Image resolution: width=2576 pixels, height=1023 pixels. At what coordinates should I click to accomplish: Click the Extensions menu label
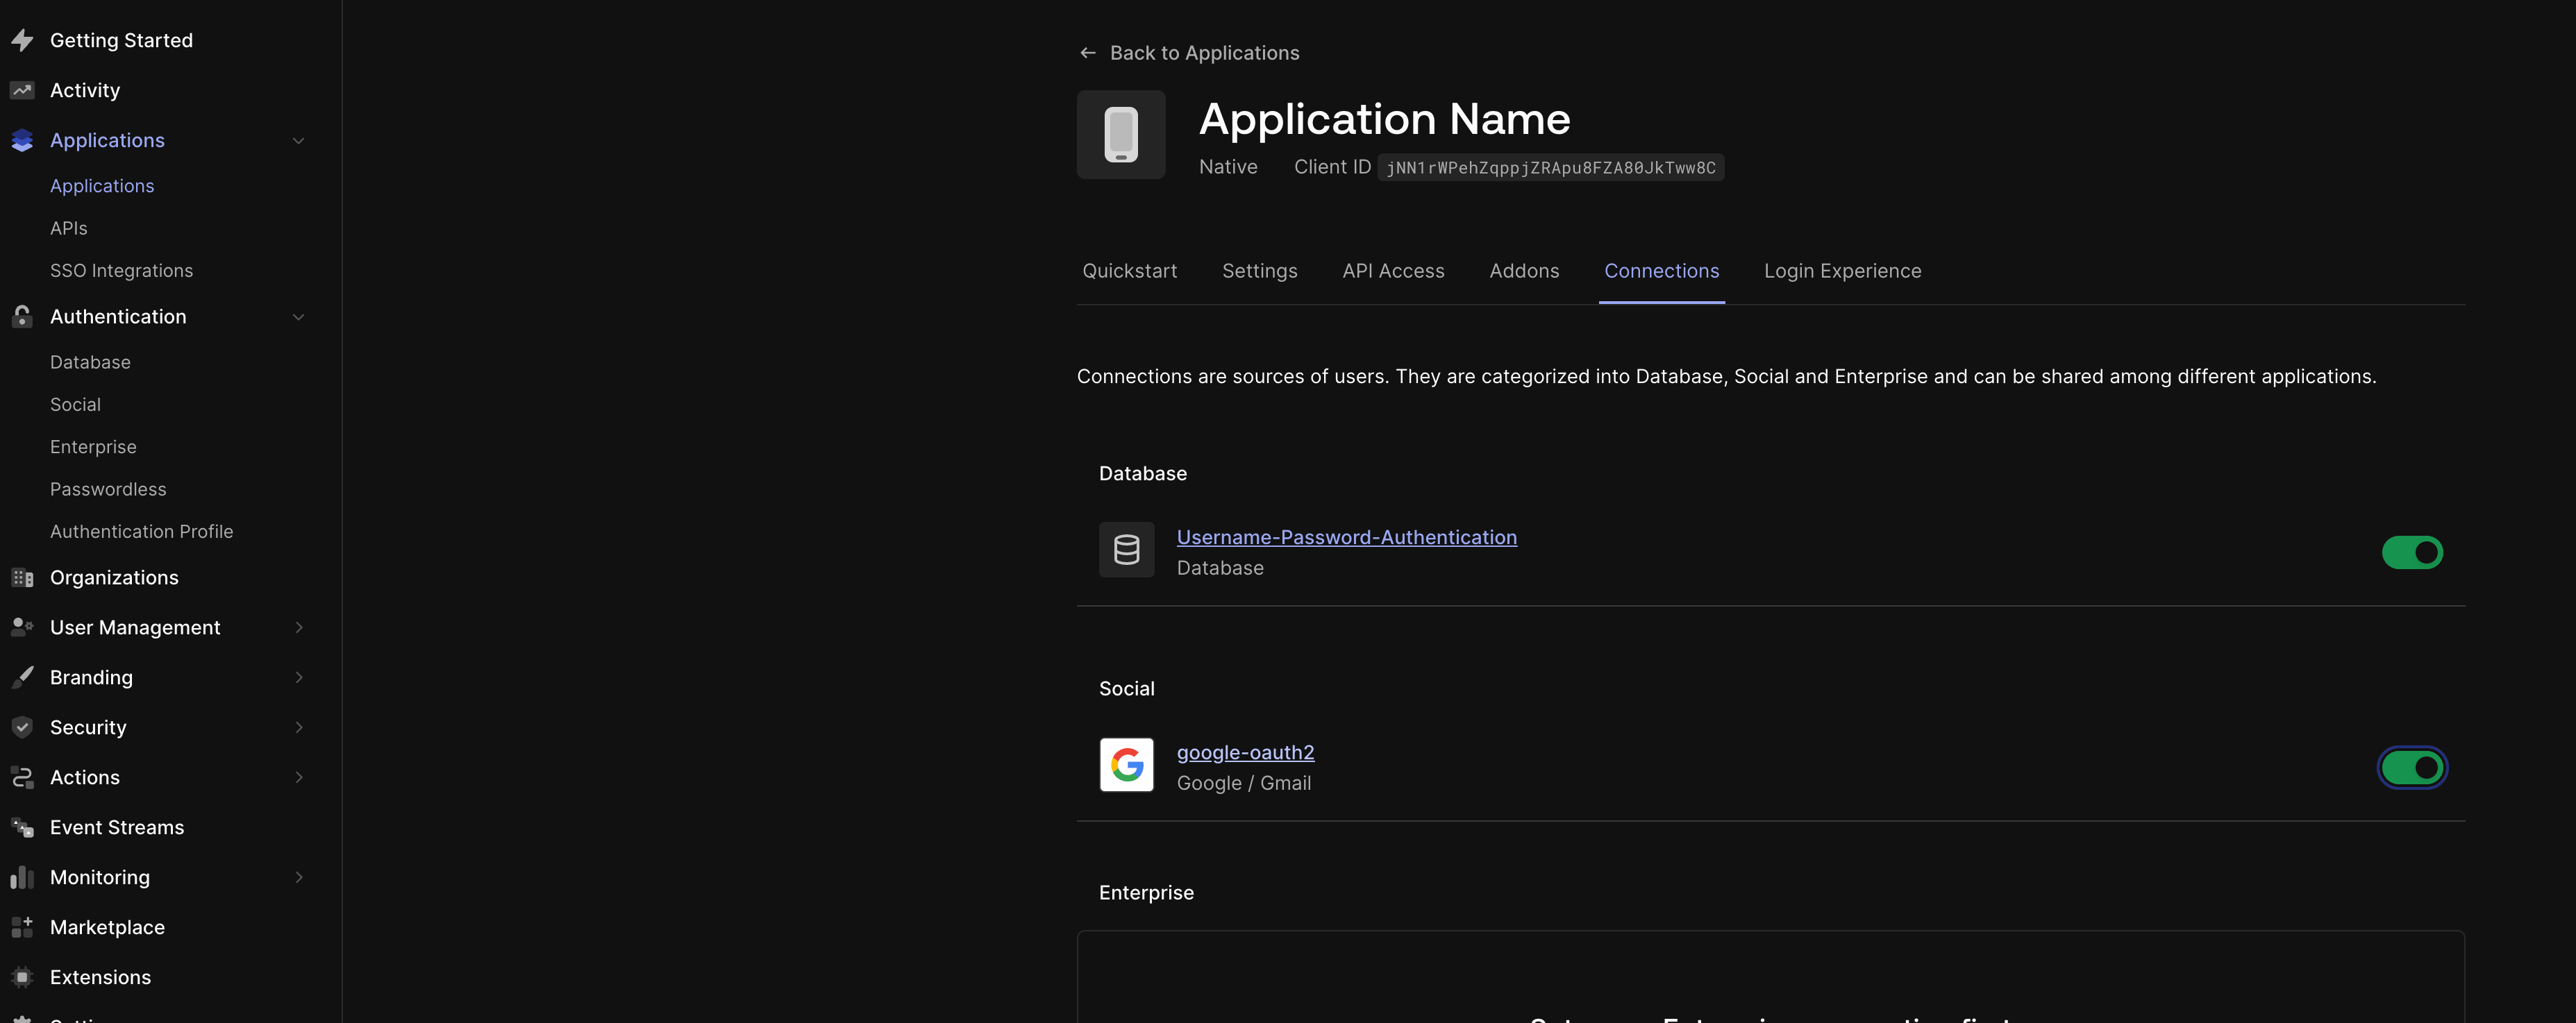point(100,977)
